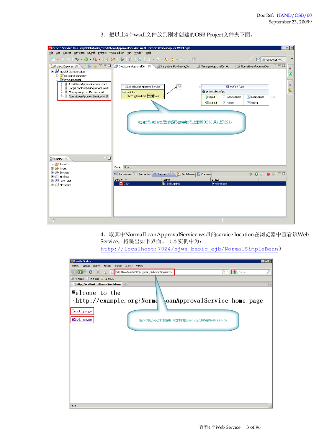Open the Problems tab
The width and height of the screenshot is (332, 443).
click(186, 174)
